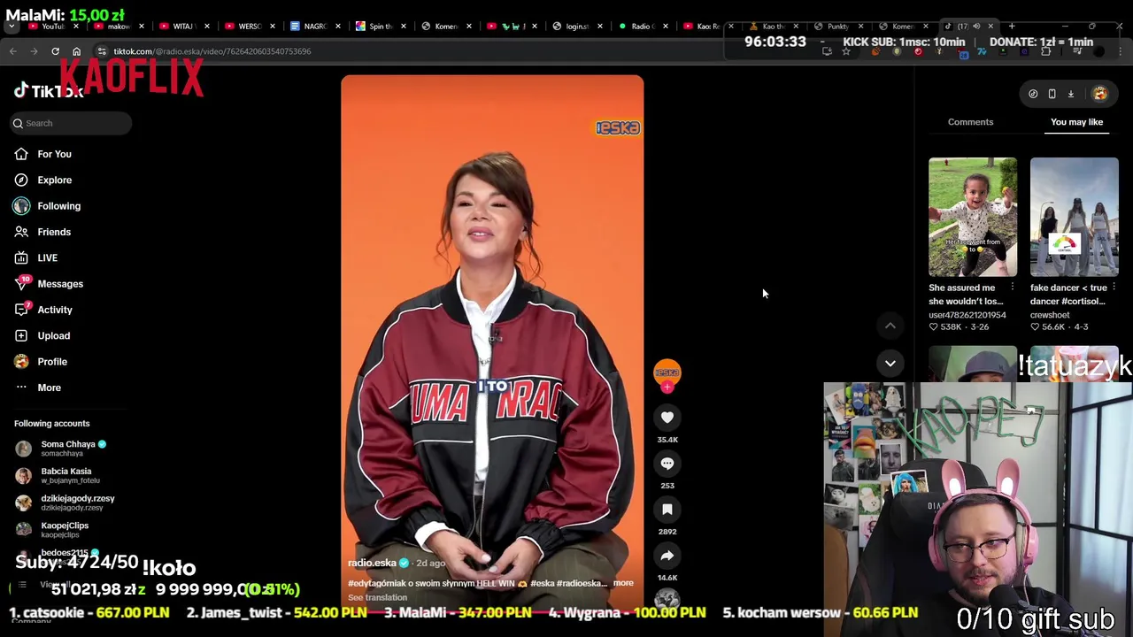Click the get coins icon at top right
This screenshot has height=637, width=1133.
point(1033,94)
